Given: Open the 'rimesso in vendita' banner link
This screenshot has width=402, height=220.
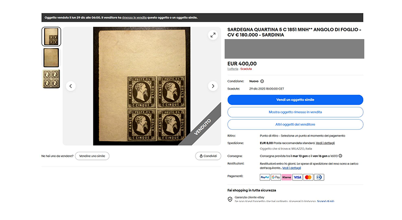Looking at the screenshot, I should pyautogui.click(x=133, y=18).
